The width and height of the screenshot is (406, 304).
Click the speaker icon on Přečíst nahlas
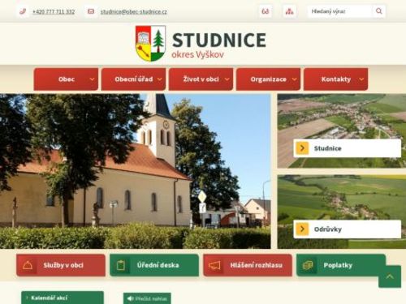pos(131,298)
